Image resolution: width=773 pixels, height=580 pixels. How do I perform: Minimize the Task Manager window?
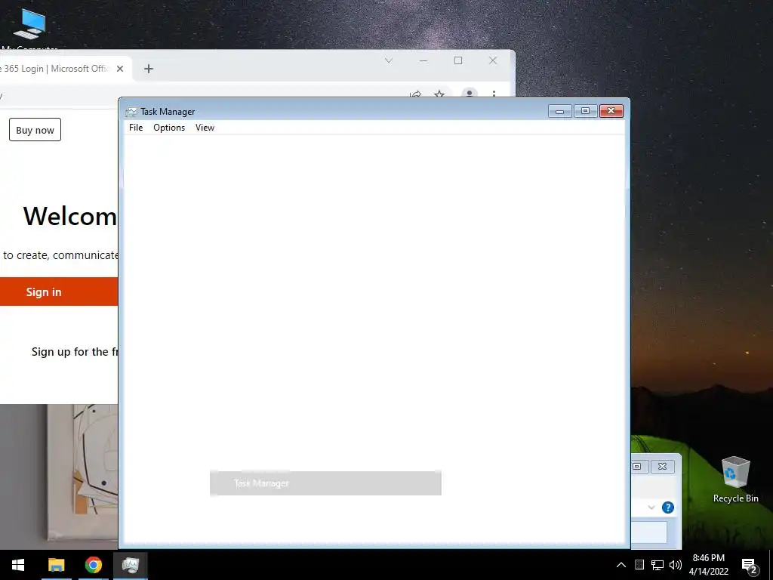click(559, 111)
